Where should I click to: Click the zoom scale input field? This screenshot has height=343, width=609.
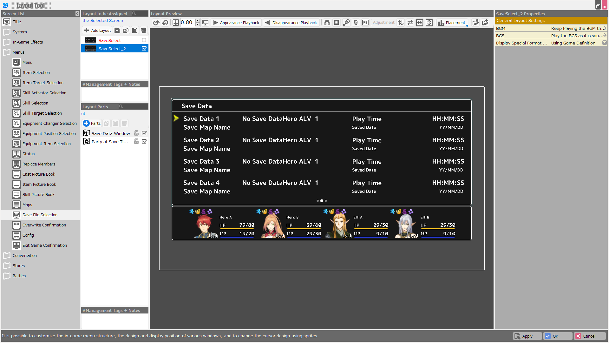point(187,23)
